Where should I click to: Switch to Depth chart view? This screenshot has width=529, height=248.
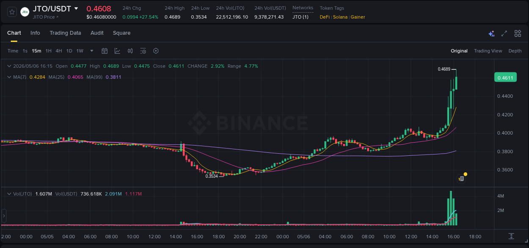point(515,51)
